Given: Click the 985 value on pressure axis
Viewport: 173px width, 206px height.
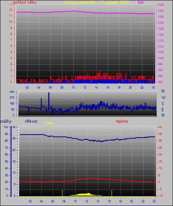Looking at the screenshot, I should 160,76.
